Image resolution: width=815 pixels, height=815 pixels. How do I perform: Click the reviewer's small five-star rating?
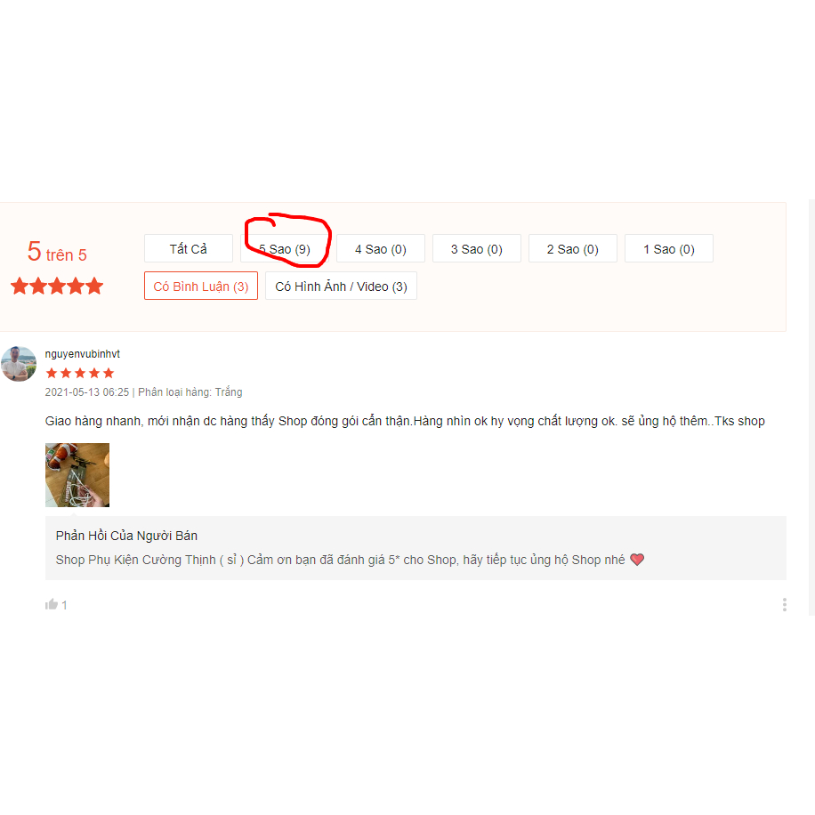point(79,373)
